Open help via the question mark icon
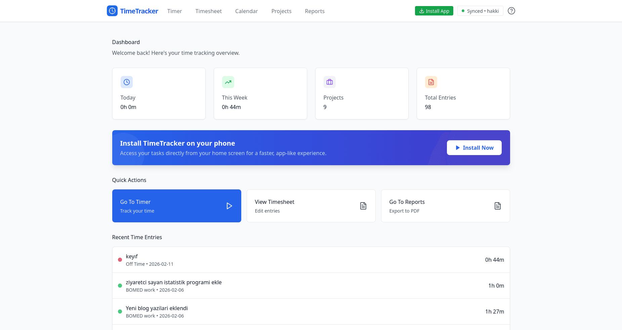 pos(511,11)
